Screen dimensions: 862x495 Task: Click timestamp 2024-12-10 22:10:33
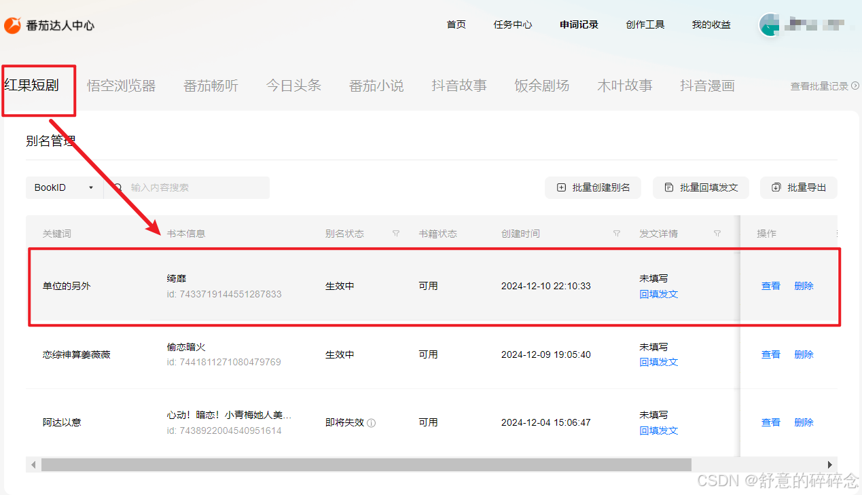pos(546,286)
